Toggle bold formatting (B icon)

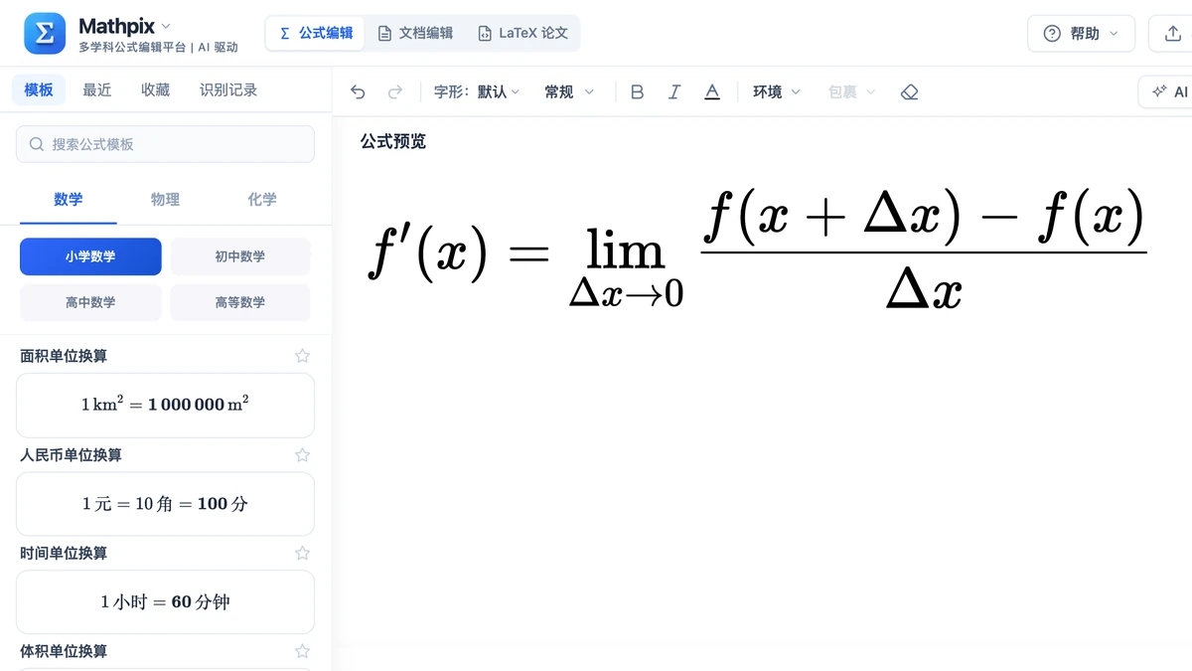pos(638,91)
